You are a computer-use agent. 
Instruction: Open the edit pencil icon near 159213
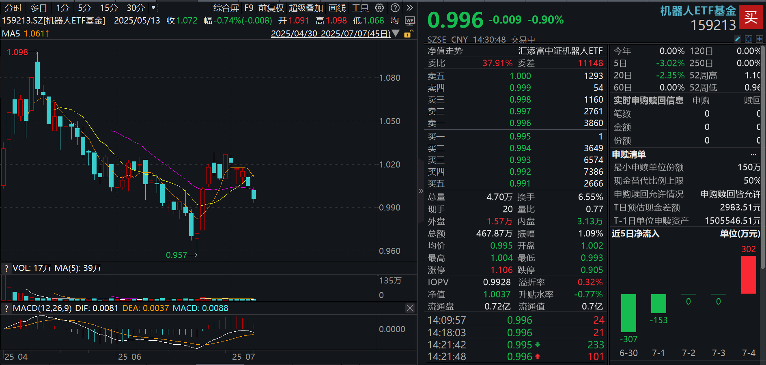(x=737, y=39)
